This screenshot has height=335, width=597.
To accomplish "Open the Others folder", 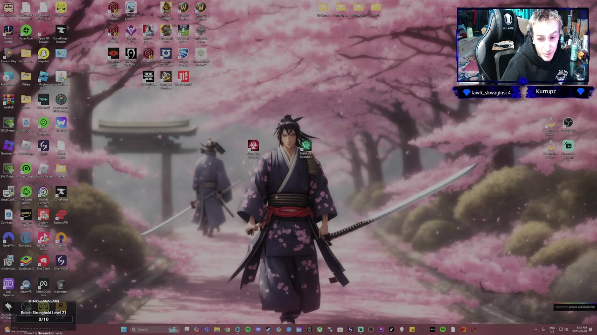I will pyautogui.click(x=26, y=79).
